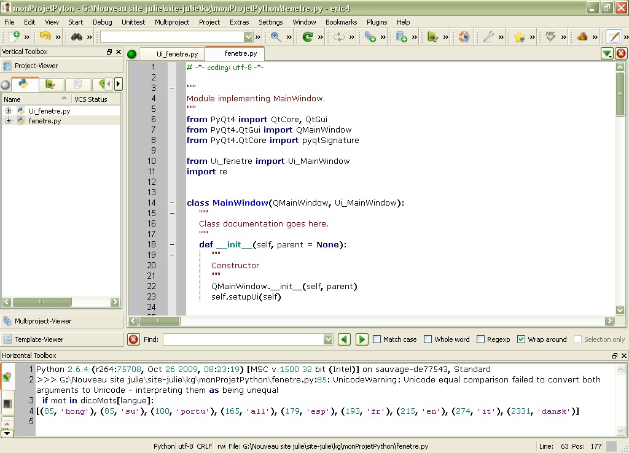Collapse the __init__ fold at line 18
This screenshot has width=629, height=453.
pyautogui.click(x=172, y=244)
